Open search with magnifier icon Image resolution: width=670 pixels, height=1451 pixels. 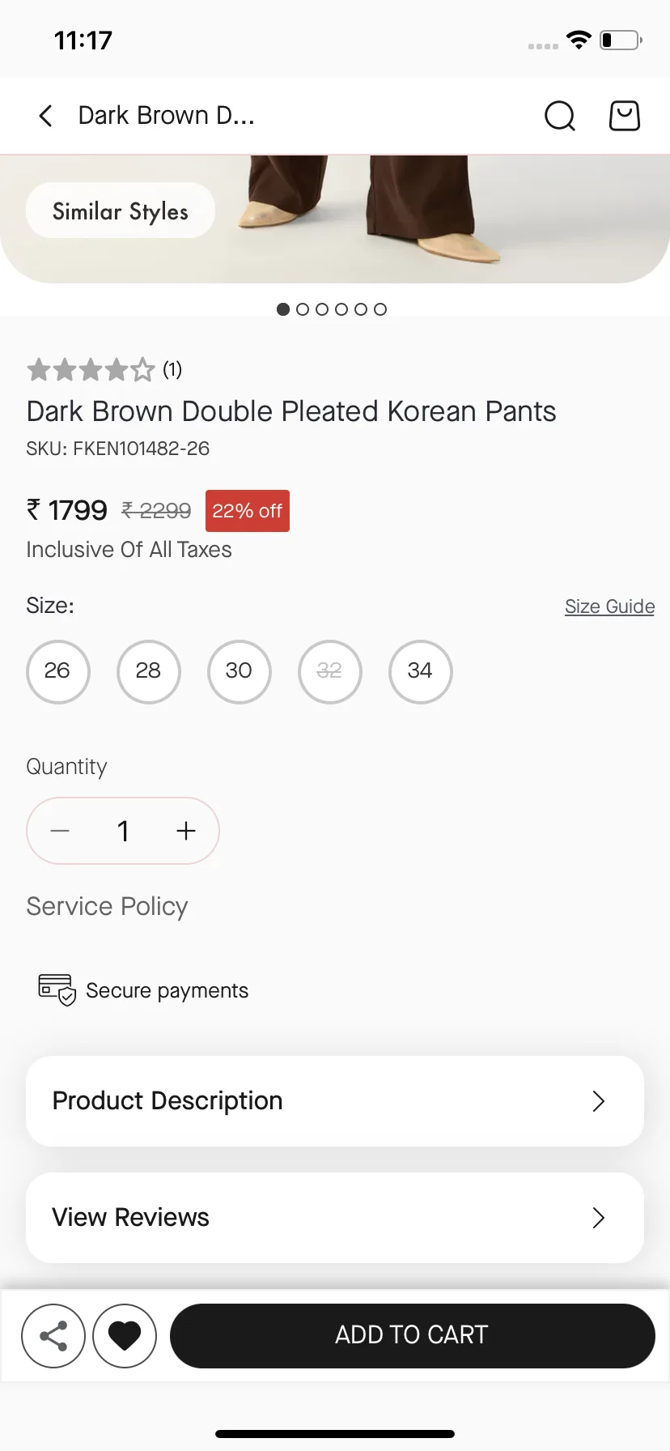(x=560, y=116)
